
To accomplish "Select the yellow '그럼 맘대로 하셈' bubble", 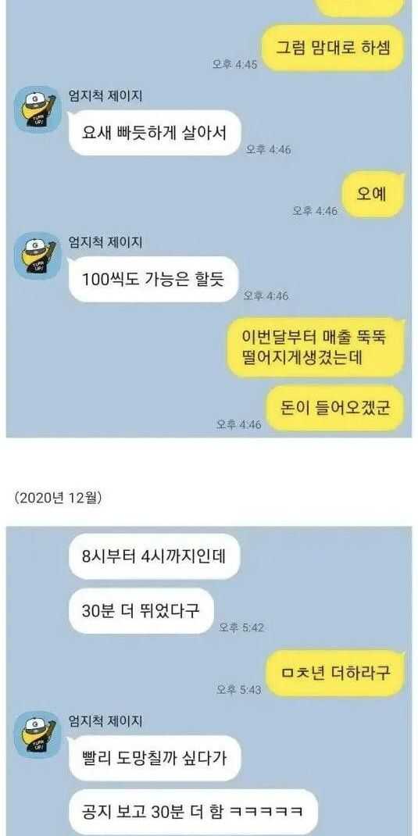I will click(x=334, y=48).
